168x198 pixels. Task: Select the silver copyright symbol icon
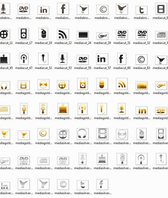pos(63,184)
